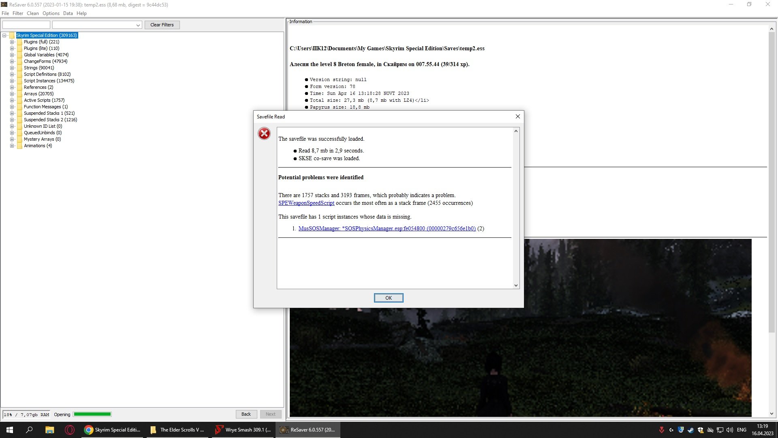Expand the Active Scripts tree node

pos(12,100)
